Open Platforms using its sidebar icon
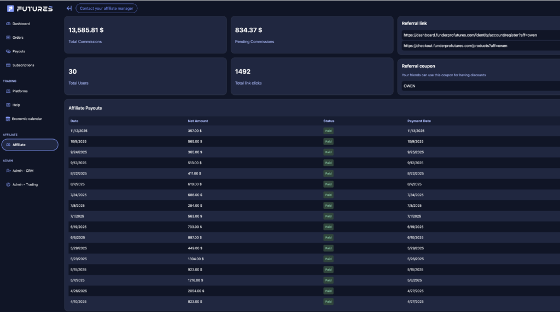This screenshot has width=560, height=312. click(x=8, y=91)
